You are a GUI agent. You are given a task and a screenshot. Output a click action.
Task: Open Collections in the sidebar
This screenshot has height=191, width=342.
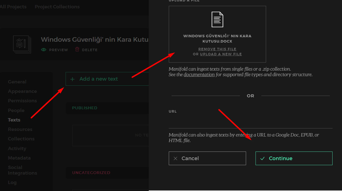tap(21, 139)
